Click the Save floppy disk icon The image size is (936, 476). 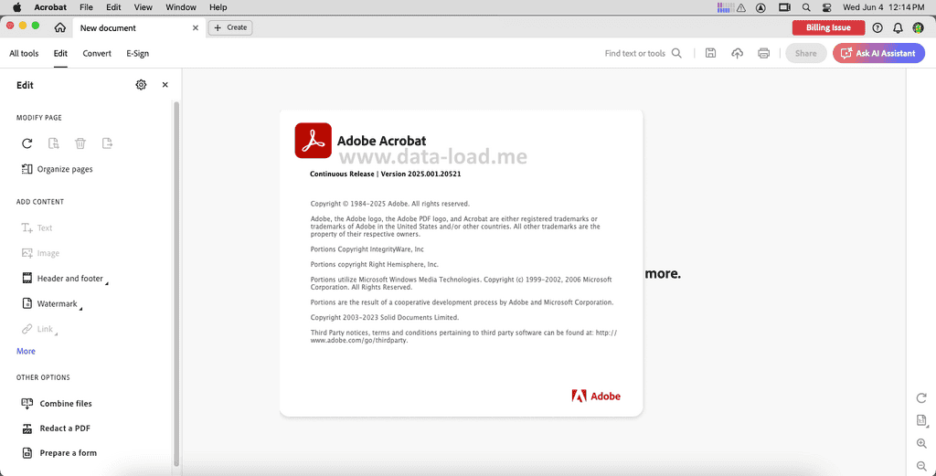click(x=710, y=53)
